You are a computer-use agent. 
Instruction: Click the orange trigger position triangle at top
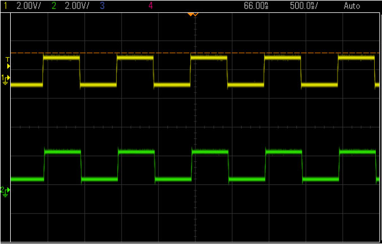(x=192, y=13)
